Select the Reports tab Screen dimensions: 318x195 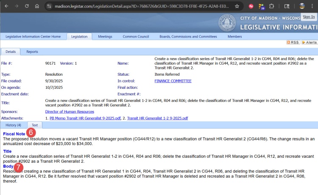[x=32, y=52]
